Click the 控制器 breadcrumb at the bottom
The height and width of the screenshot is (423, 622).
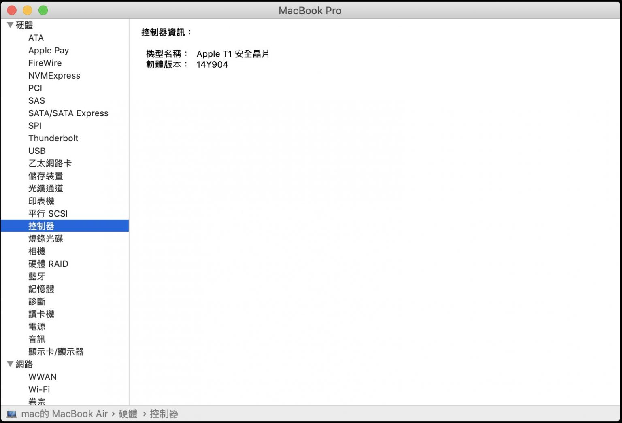(x=164, y=414)
